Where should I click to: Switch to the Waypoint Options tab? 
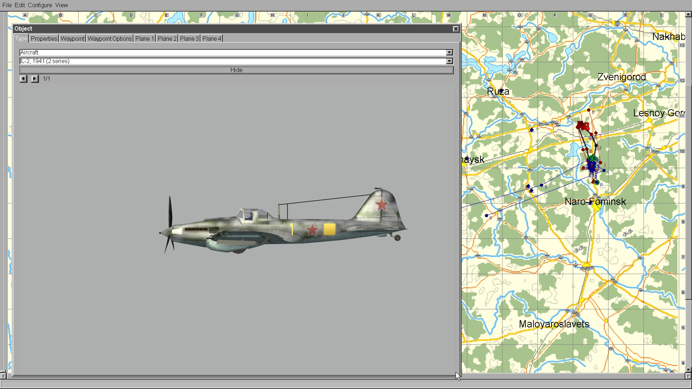[x=110, y=39]
